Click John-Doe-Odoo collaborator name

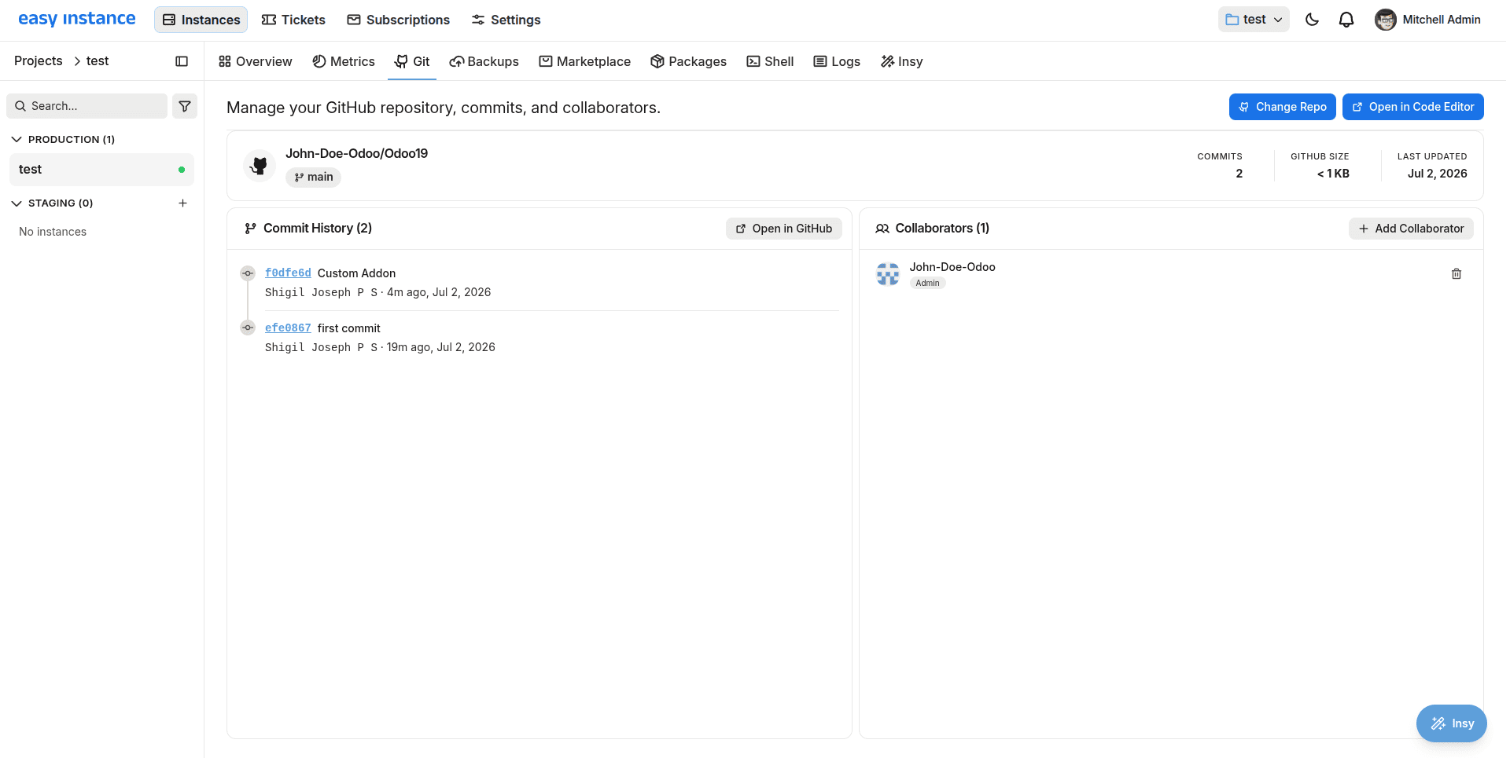pyautogui.click(x=952, y=267)
